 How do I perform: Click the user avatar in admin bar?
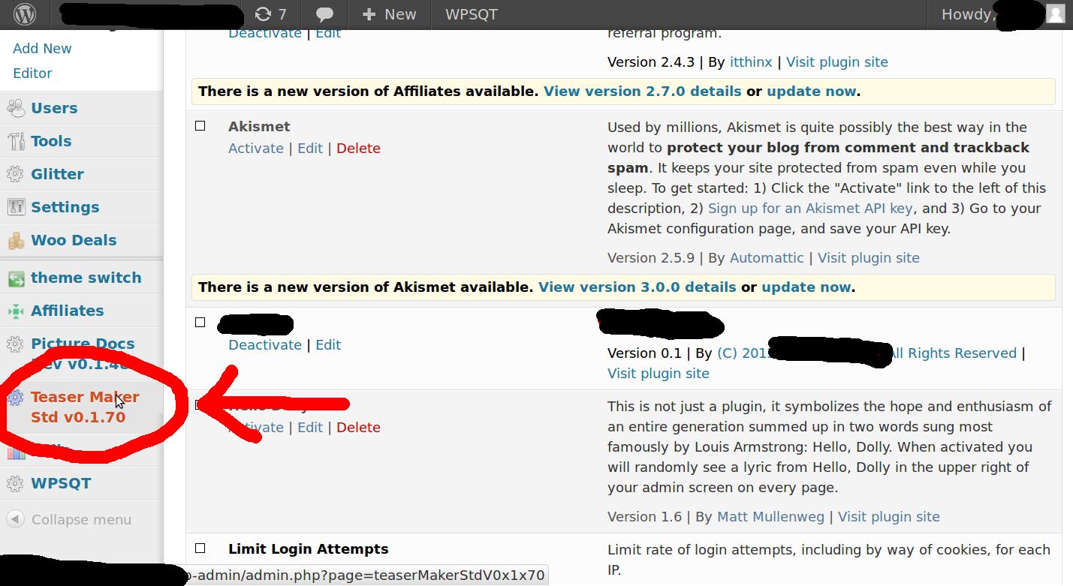click(x=1056, y=14)
